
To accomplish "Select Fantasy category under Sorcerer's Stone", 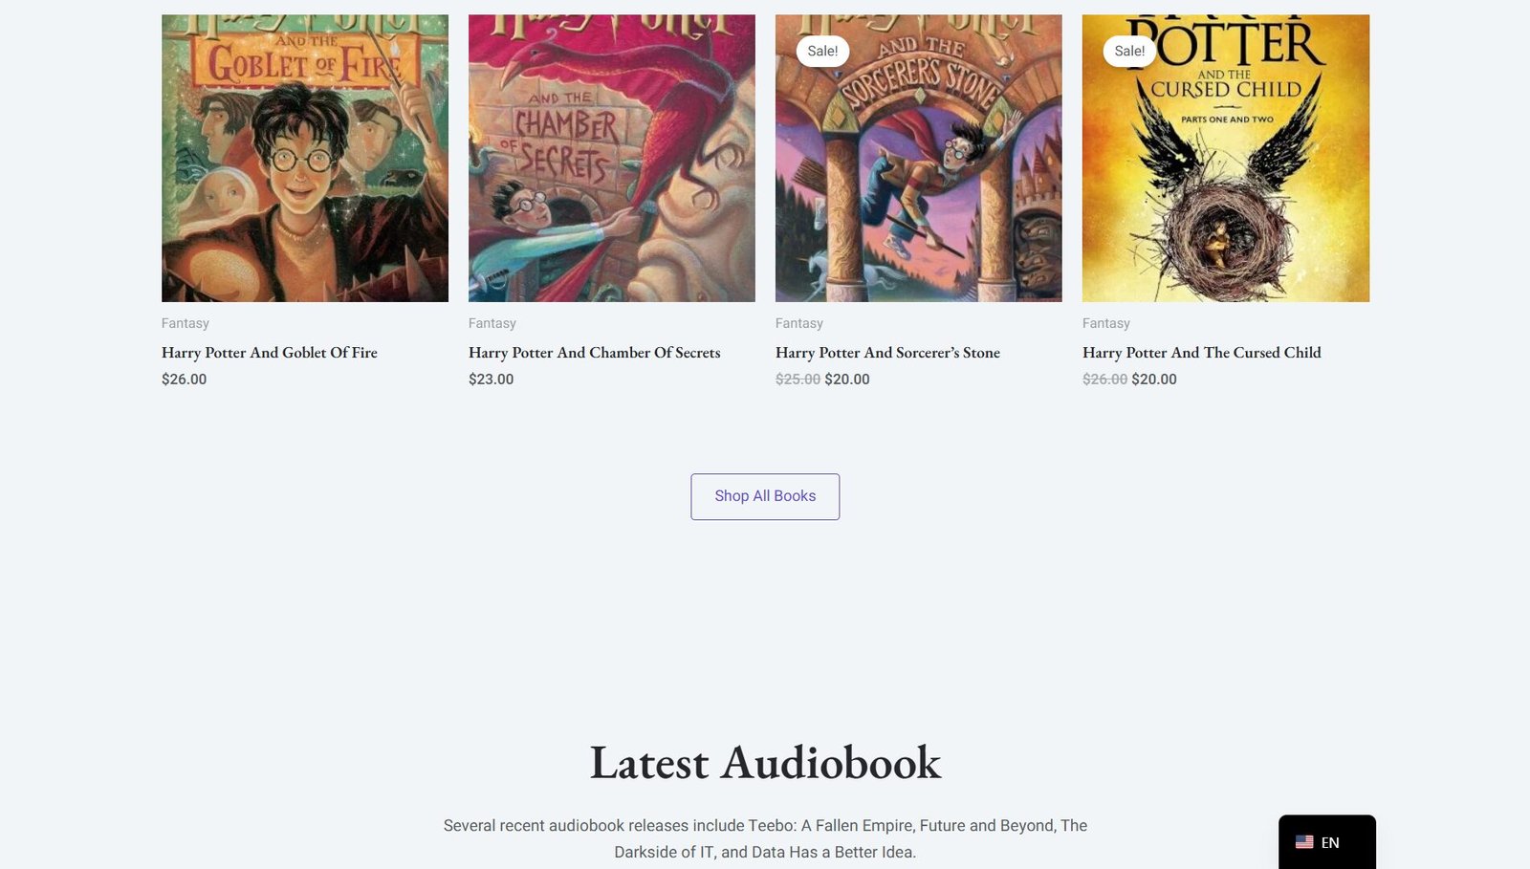I will (x=799, y=323).
